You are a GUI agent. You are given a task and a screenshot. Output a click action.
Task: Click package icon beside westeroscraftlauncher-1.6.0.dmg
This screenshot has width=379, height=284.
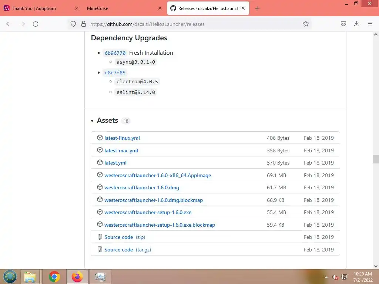click(x=100, y=187)
